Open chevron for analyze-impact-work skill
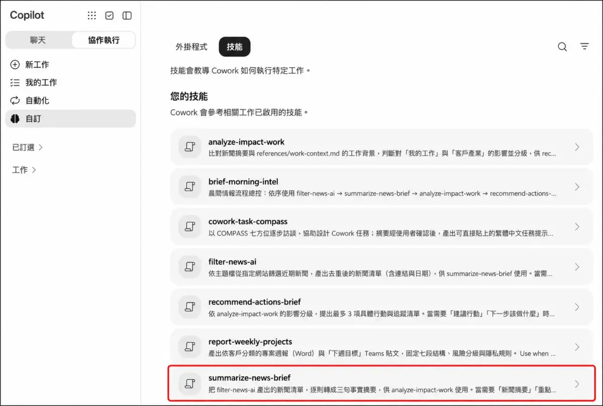Viewport: 603px width, 406px height. (577, 147)
